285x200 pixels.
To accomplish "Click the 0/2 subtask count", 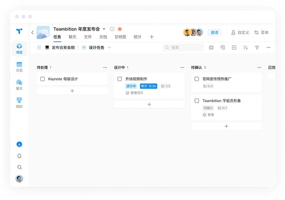I will pos(208,86).
